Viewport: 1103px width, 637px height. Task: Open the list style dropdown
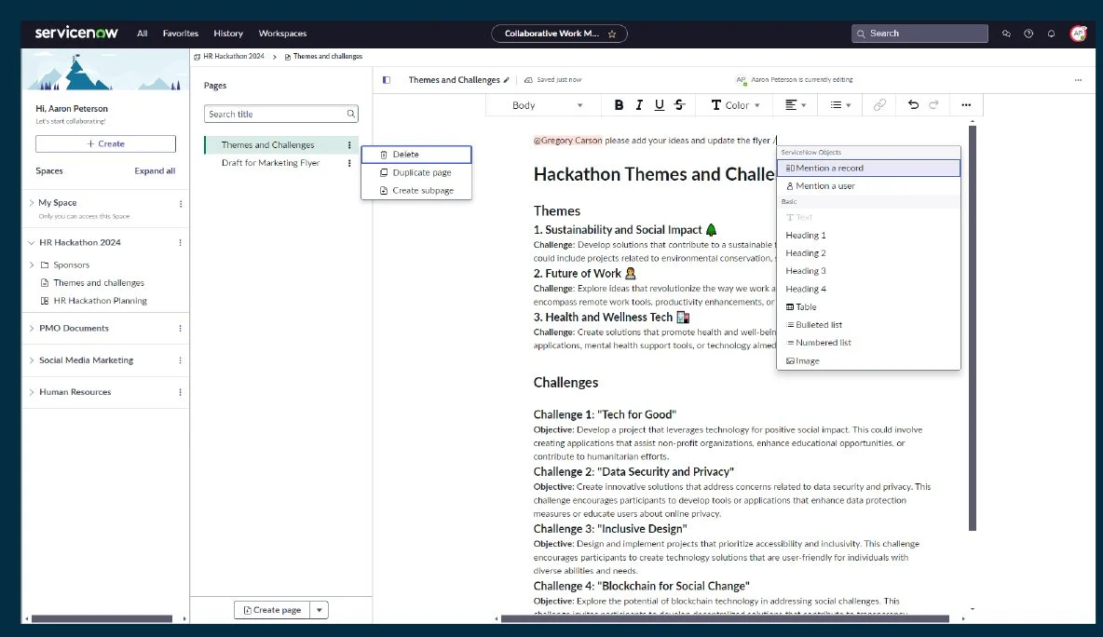click(x=840, y=105)
